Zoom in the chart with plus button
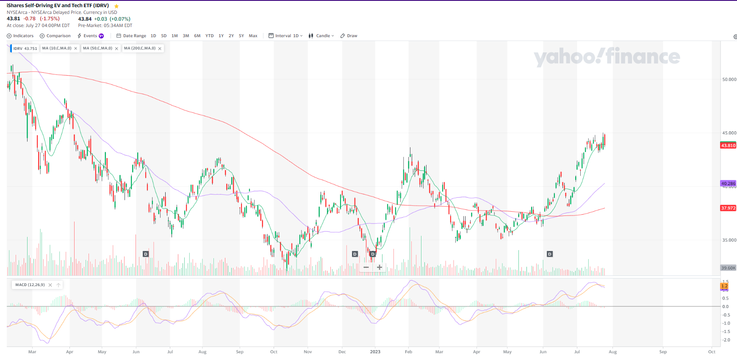 (380, 267)
